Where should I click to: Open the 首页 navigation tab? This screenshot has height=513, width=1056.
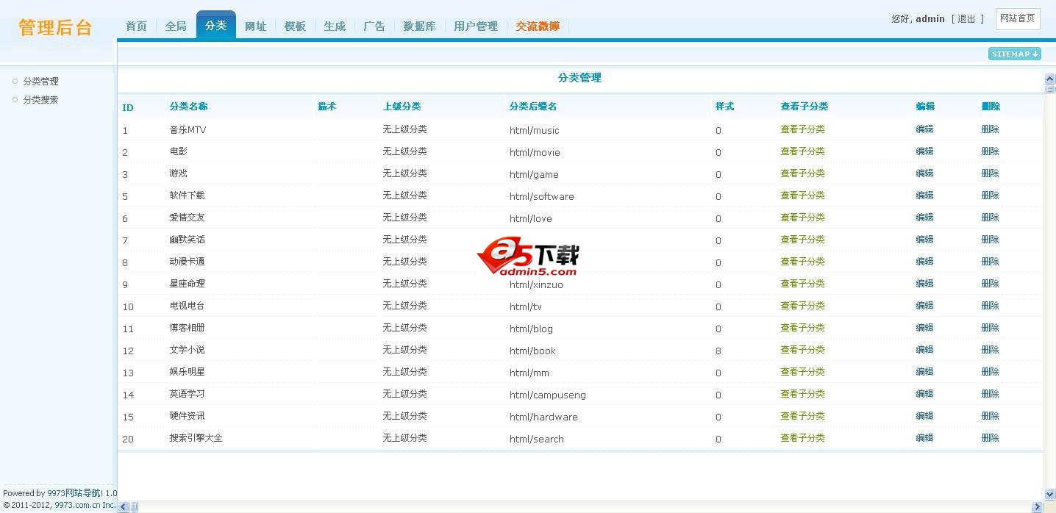pyautogui.click(x=136, y=26)
